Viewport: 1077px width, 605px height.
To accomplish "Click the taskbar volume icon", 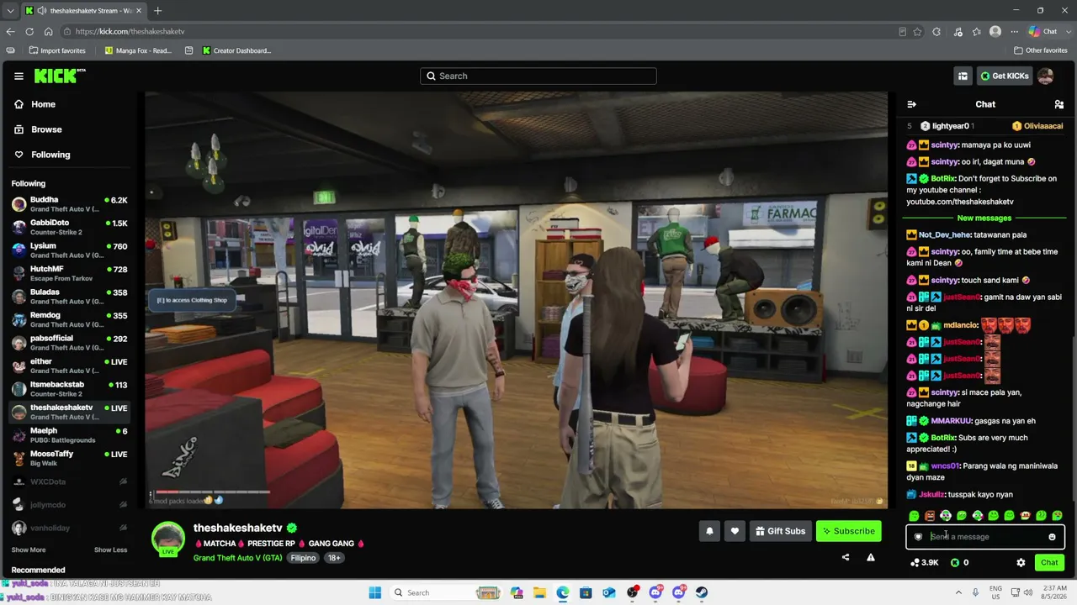I will pos(1027,592).
